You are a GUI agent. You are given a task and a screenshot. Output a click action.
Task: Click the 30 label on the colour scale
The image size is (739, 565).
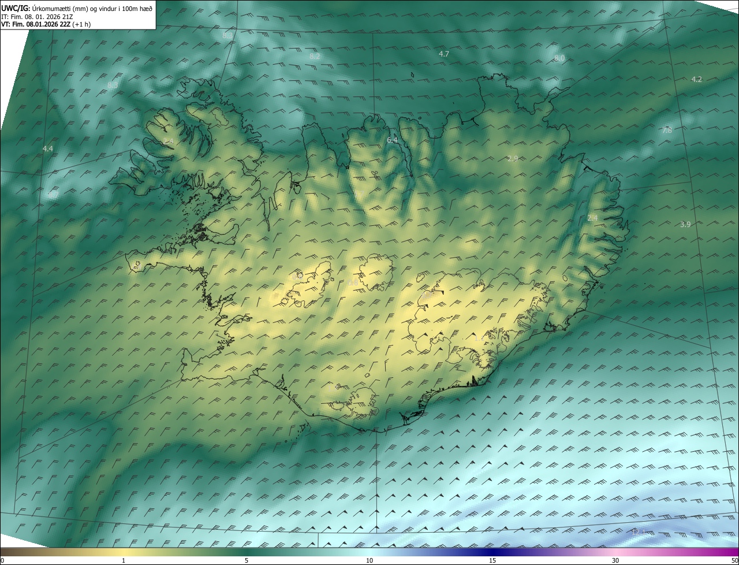(615, 561)
